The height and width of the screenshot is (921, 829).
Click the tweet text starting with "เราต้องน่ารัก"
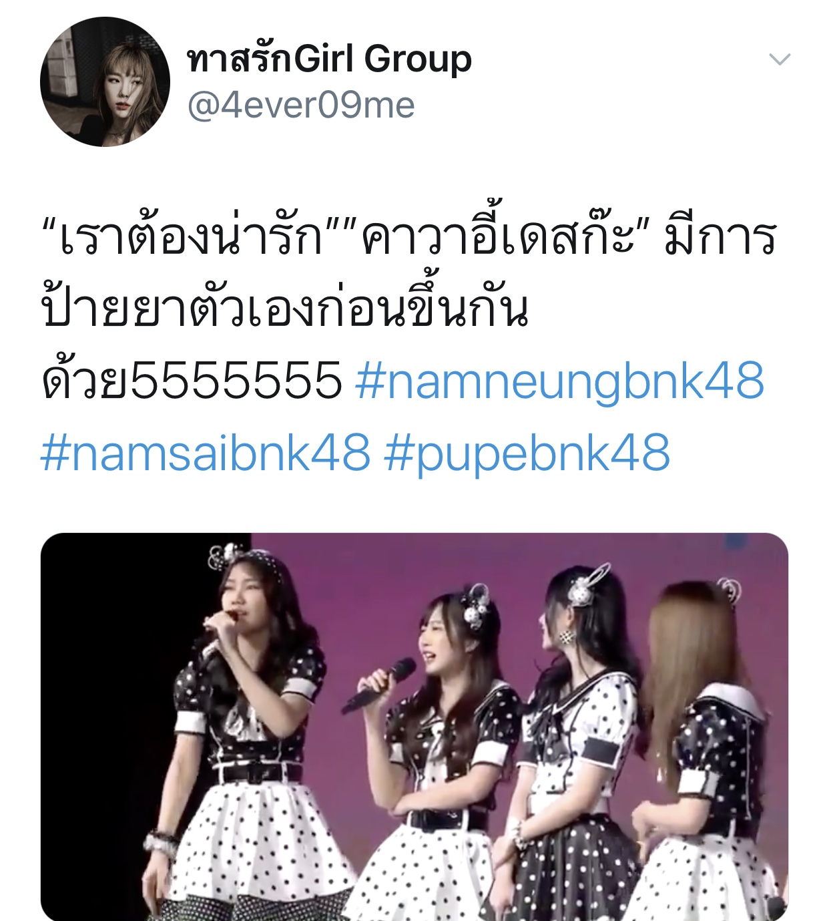coord(189,236)
